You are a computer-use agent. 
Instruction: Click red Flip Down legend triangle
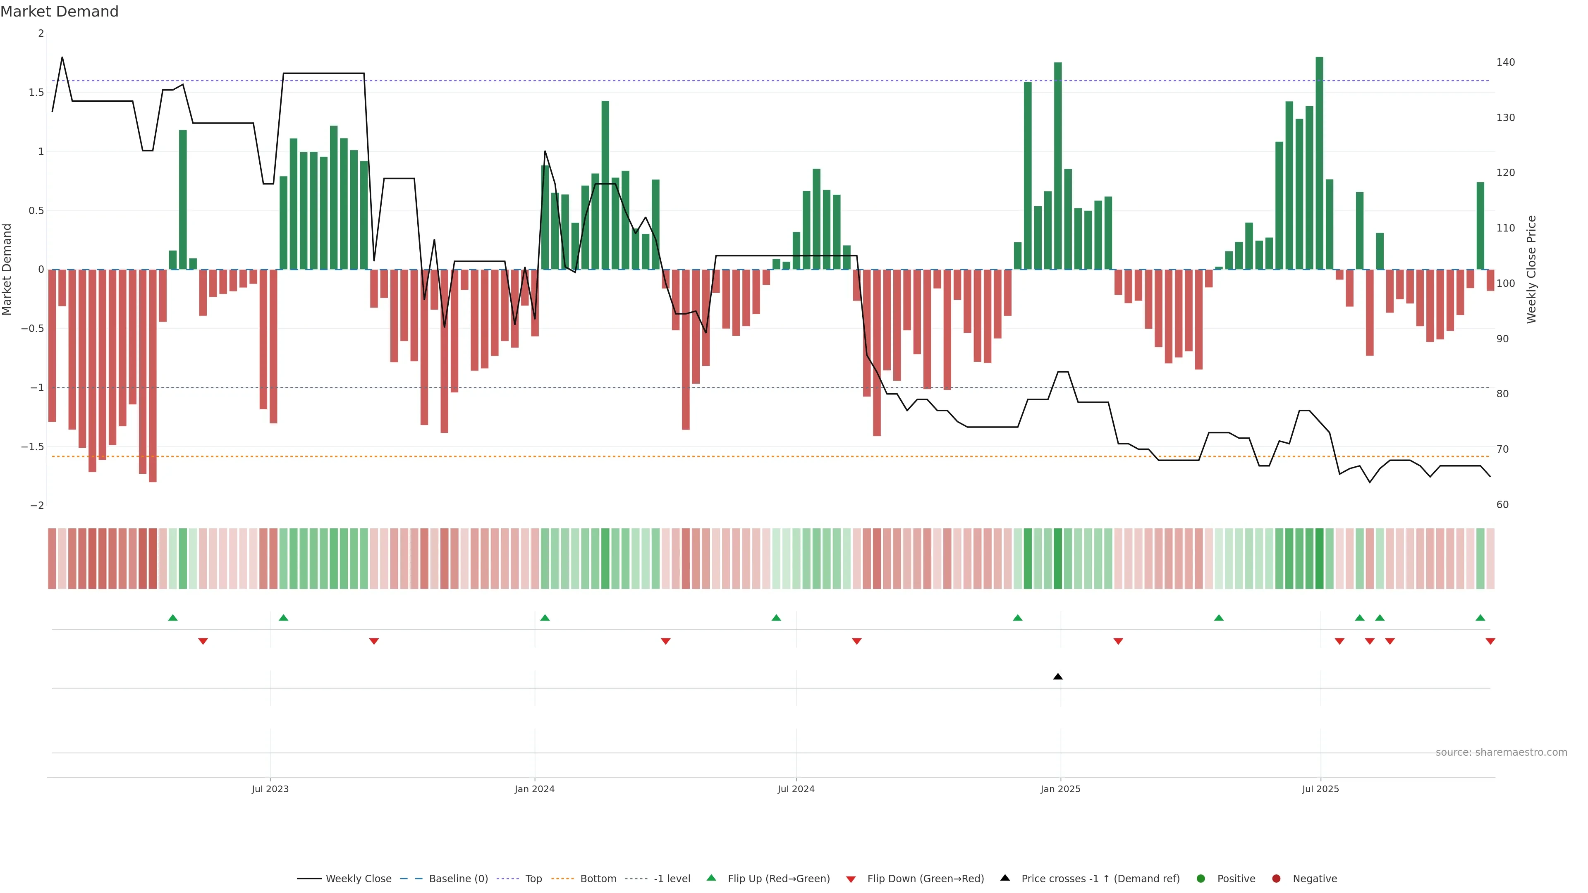point(851,879)
